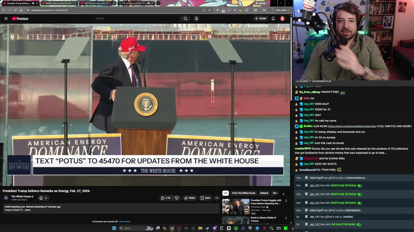Screen dimensions: 414x232
Task: Open The White House channel avatar
Action: [x=6, y=198]
